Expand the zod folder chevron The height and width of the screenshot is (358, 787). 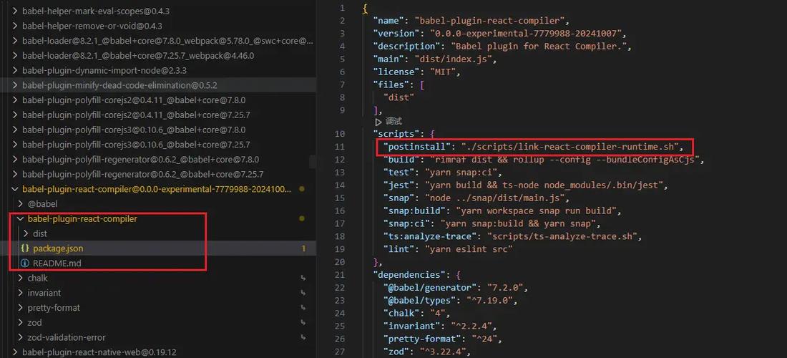coord(20,322)
